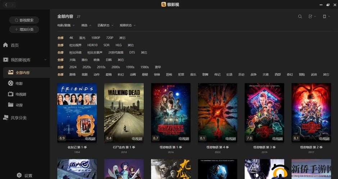Screen dimensions: 338x179
Task: Select the 战争 genre
Action: 253,74
